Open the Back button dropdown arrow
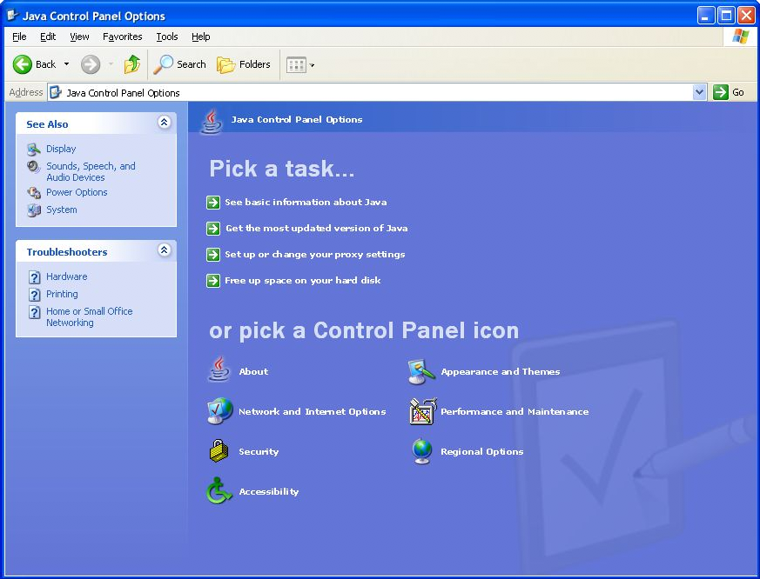760x579 pixels. [x=64, y=64]
